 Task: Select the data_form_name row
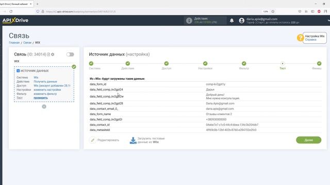205,114
